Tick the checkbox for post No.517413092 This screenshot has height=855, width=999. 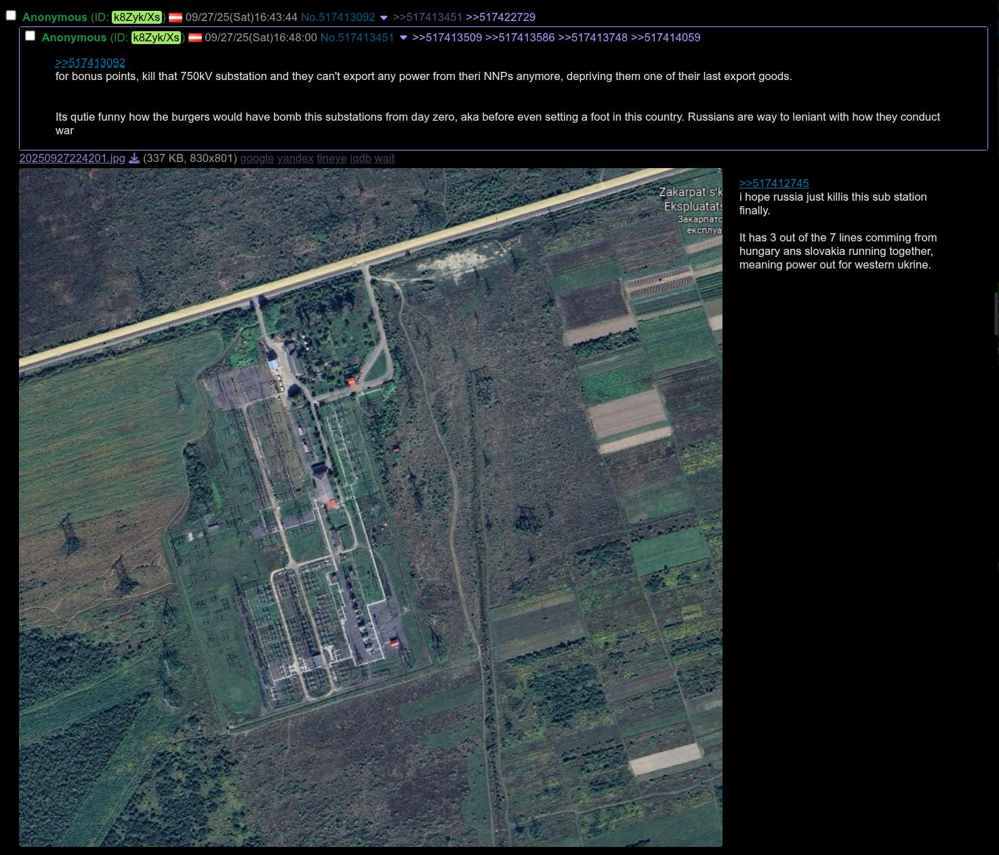click(x=11, y=15)
